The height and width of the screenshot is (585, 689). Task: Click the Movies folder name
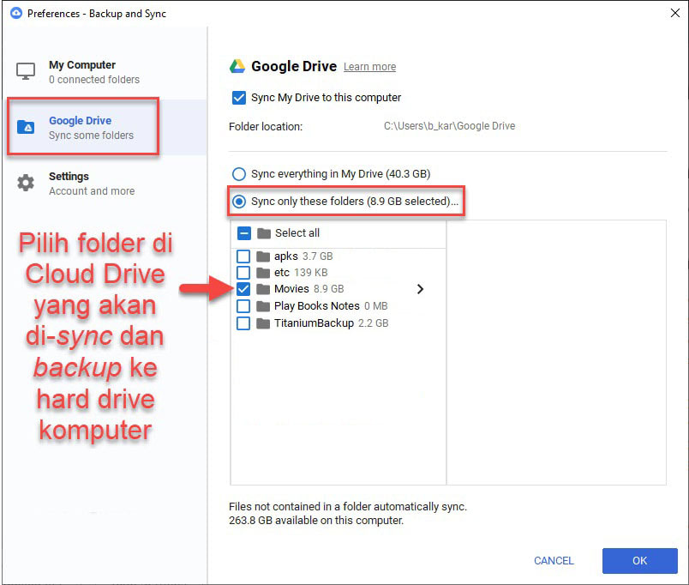(x=291, y=289)
